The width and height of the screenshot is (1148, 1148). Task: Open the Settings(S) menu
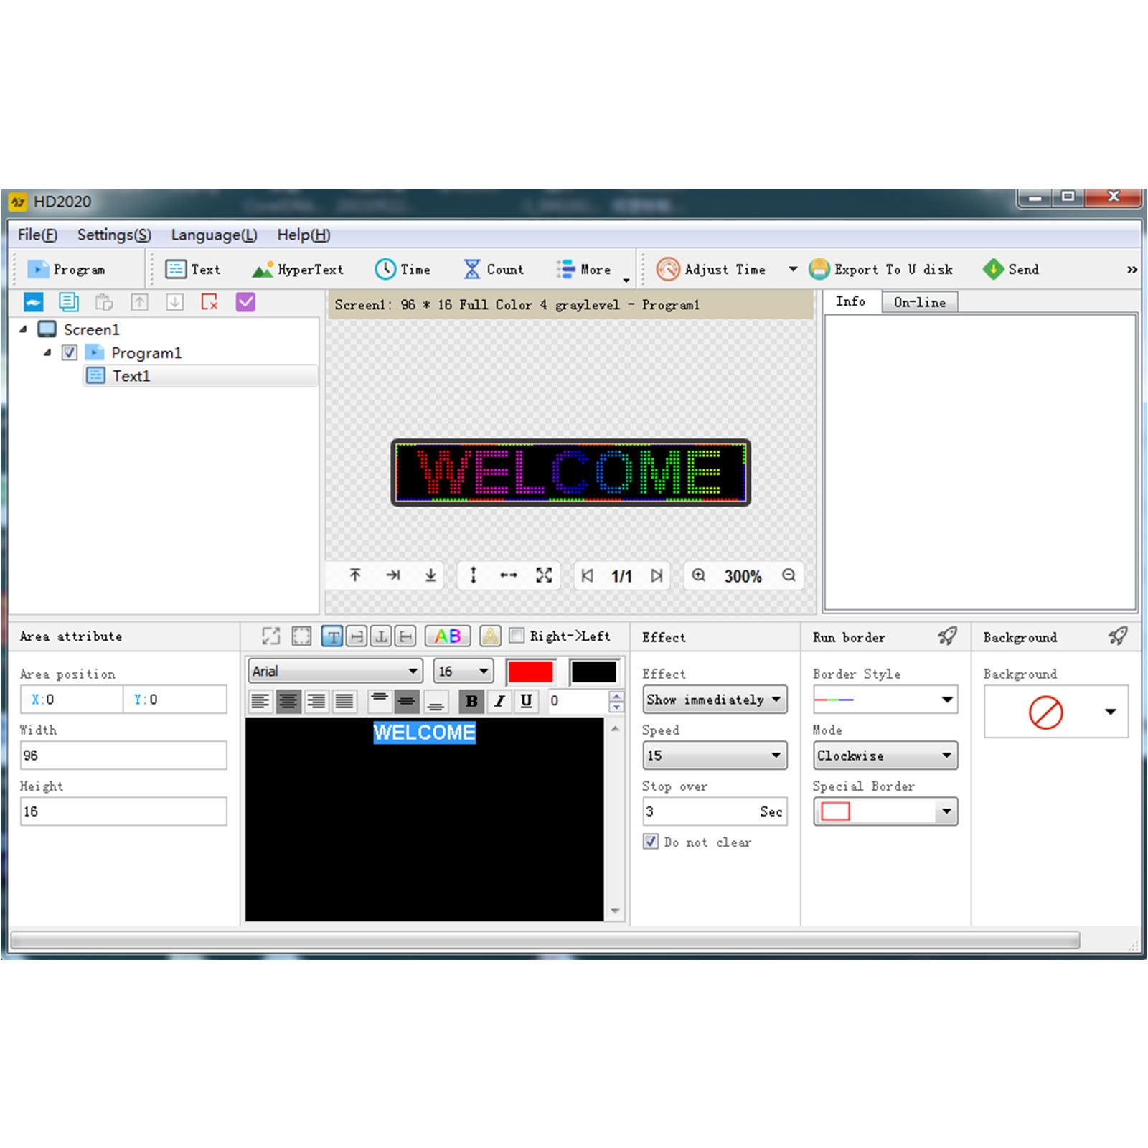click(114, 235)
